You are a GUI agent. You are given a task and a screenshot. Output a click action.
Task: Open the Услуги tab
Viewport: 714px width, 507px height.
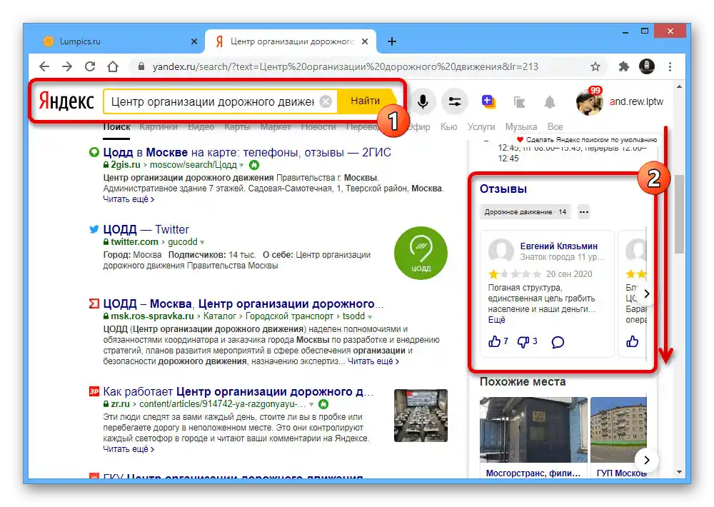pos(481,127)
